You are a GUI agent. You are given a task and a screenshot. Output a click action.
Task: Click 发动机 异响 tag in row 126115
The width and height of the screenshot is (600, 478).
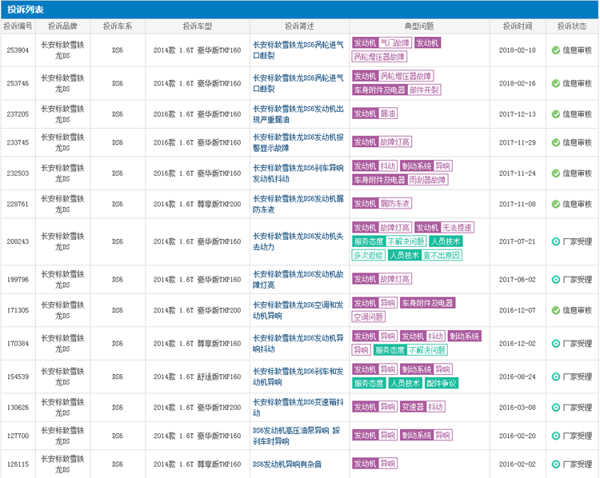point(374,464)
